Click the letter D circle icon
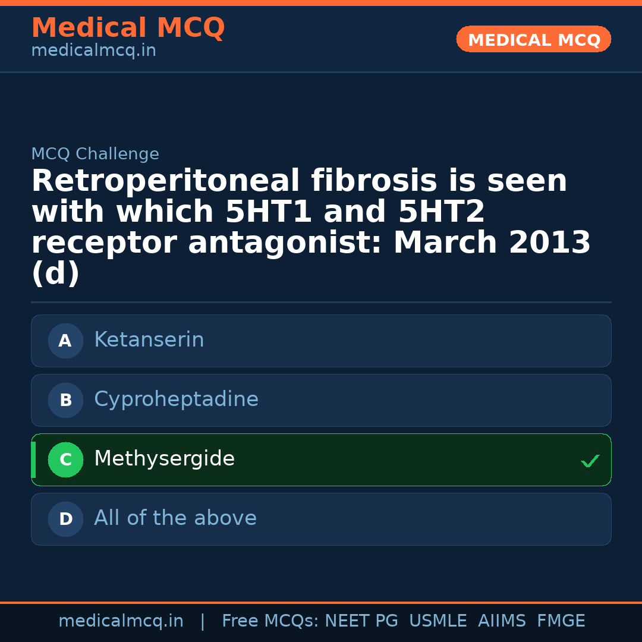 pos(65,519)
